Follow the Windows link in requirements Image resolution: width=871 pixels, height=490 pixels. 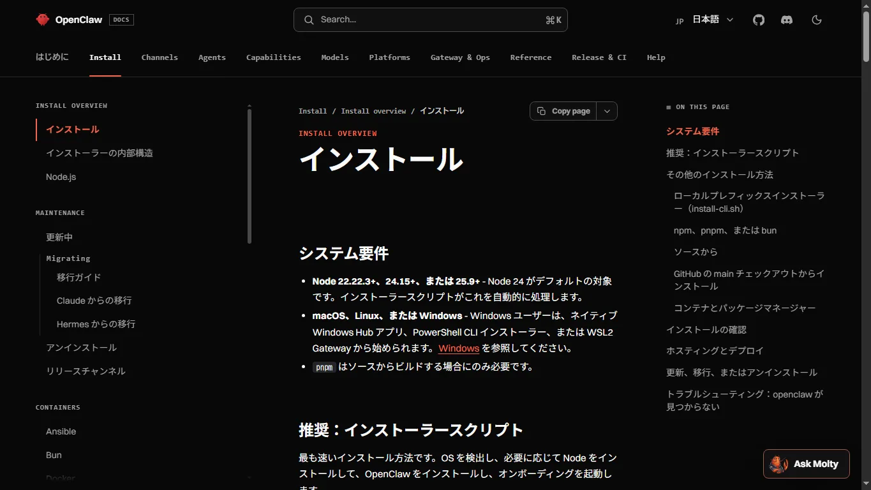click(459, 348)
